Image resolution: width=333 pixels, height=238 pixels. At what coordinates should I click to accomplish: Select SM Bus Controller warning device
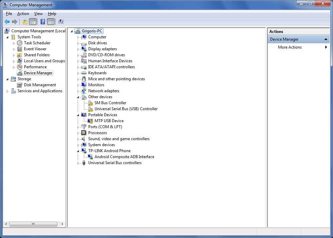click(x=110, y=103)
